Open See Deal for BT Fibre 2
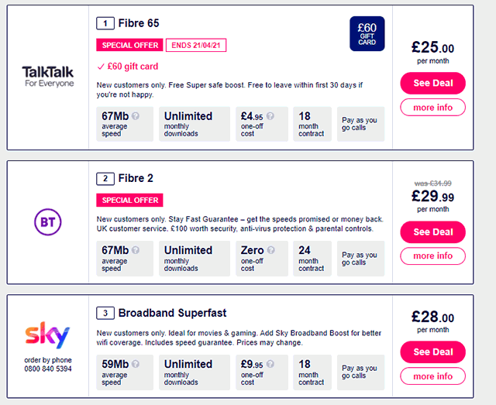The height and width of the screenshot is (405, 496). pyautogui.click(x=432, y=232)
